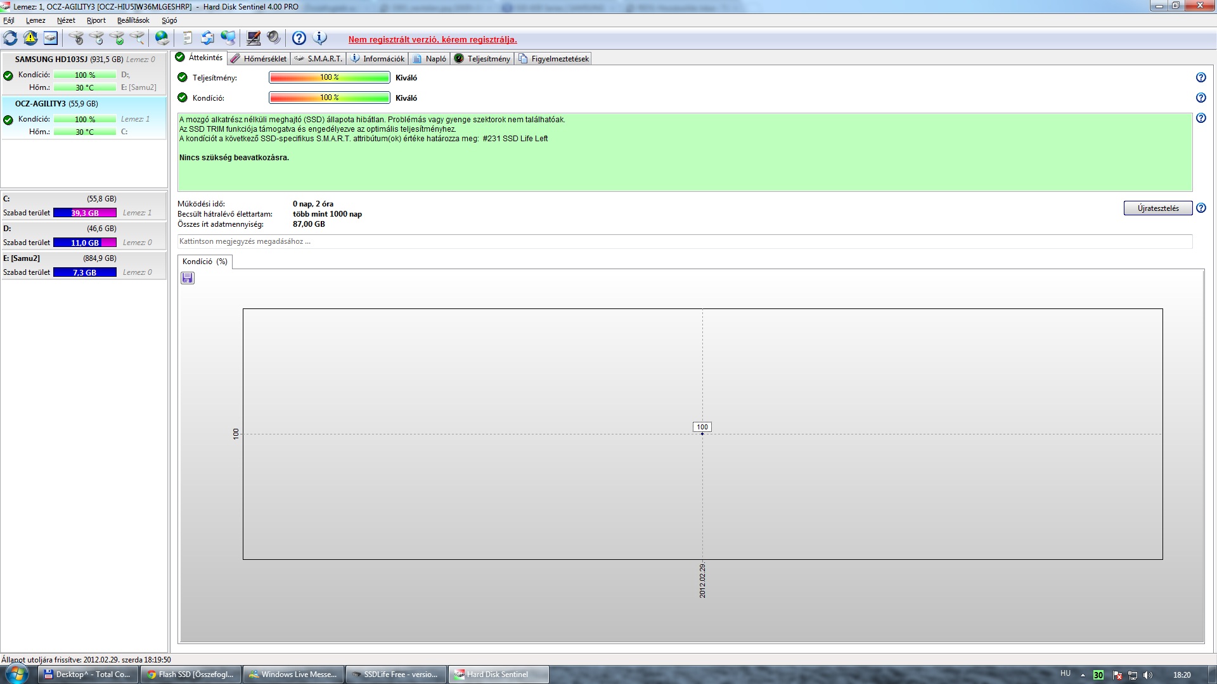1217x684 pixels.
Task: Open the extended self-test disk icon with clock
Action: pos(96,38)
